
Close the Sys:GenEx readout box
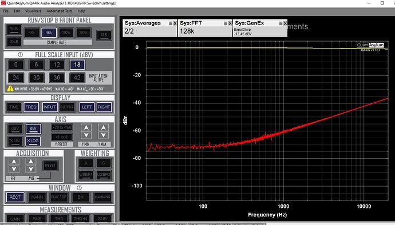pos(285,23)
